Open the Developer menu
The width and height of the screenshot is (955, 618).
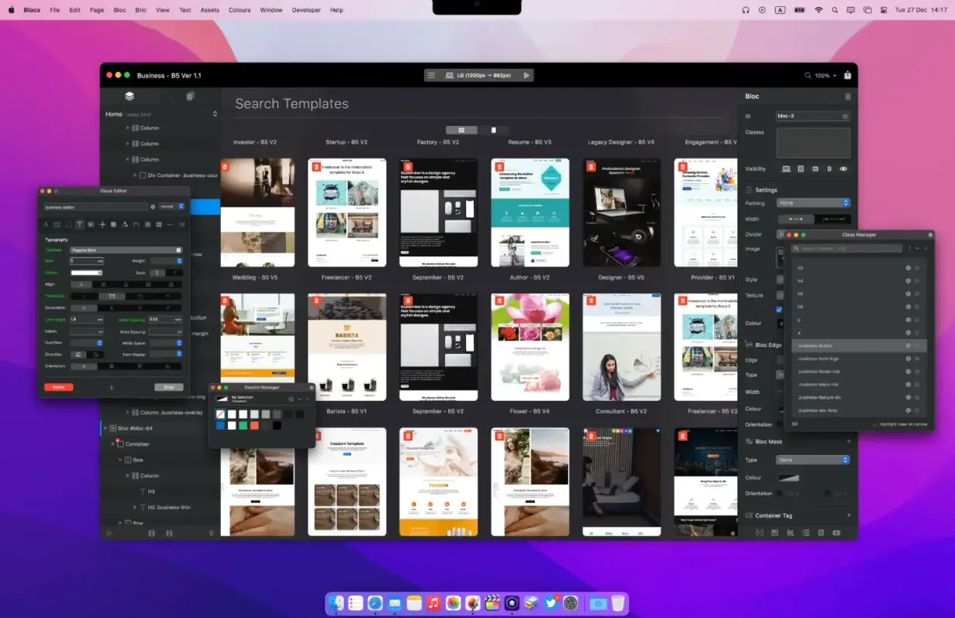(x=306, y=10)
